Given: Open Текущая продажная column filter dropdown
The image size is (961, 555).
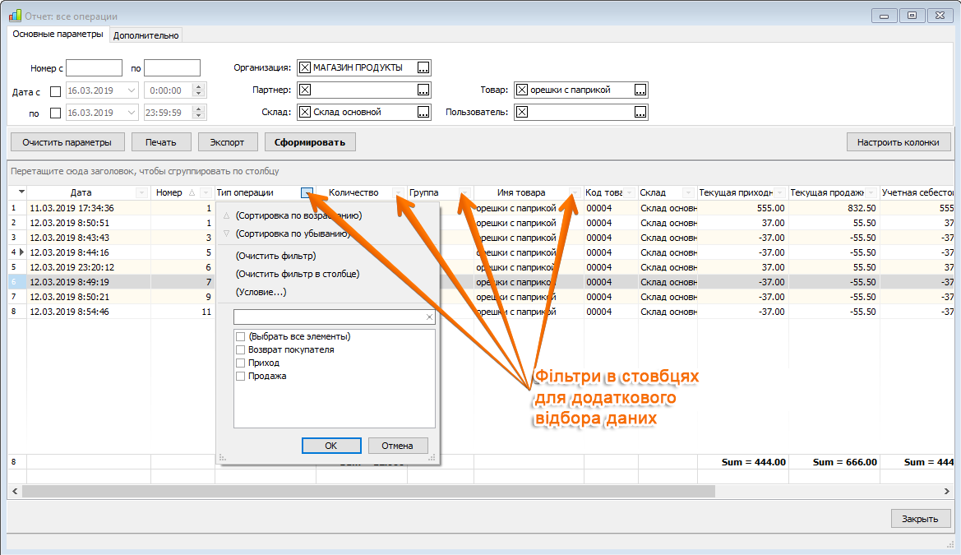Looking at the screenshot, I should (x=871, y=192).
